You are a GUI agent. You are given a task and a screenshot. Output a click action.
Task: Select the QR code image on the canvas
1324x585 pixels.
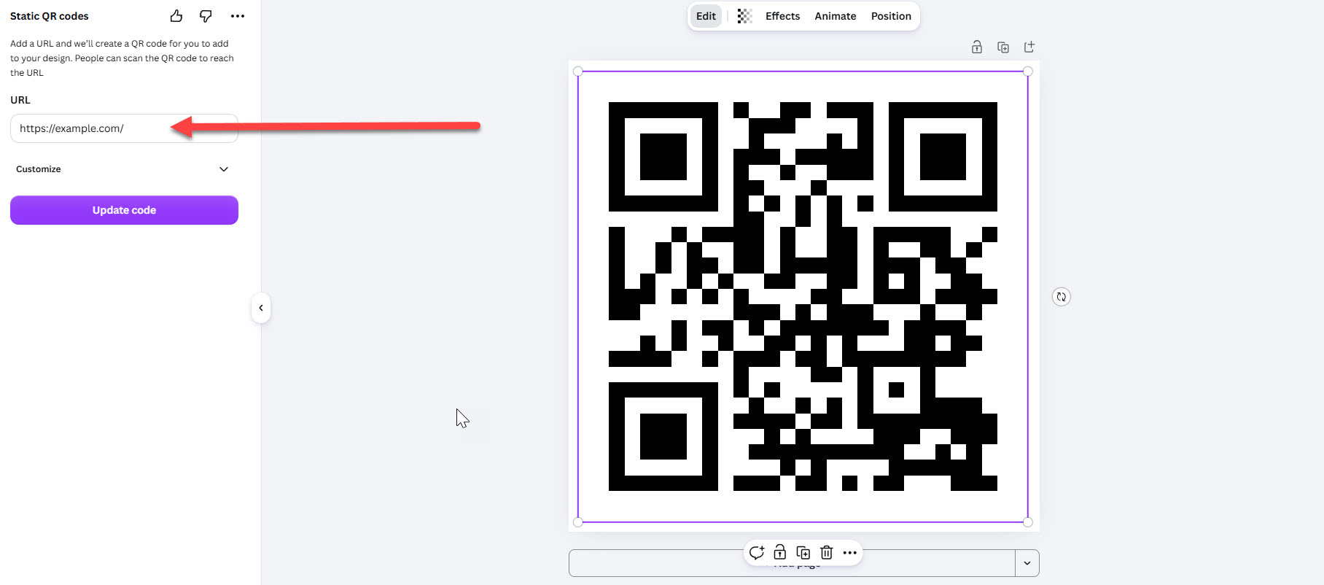(x=803, y=297)
